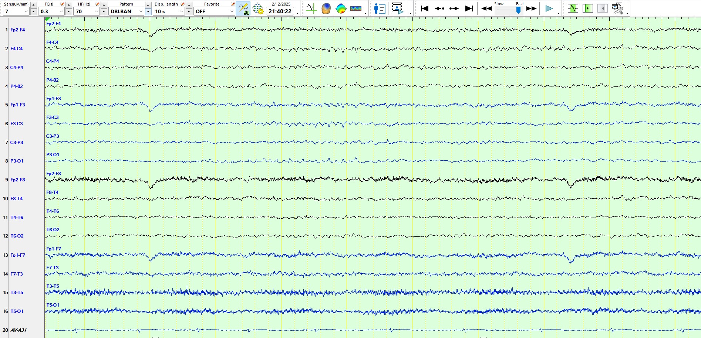Click the TC(s) down arrow stepper
The width and height of the screenshot is (701, 338).
(x=68, y=12)
